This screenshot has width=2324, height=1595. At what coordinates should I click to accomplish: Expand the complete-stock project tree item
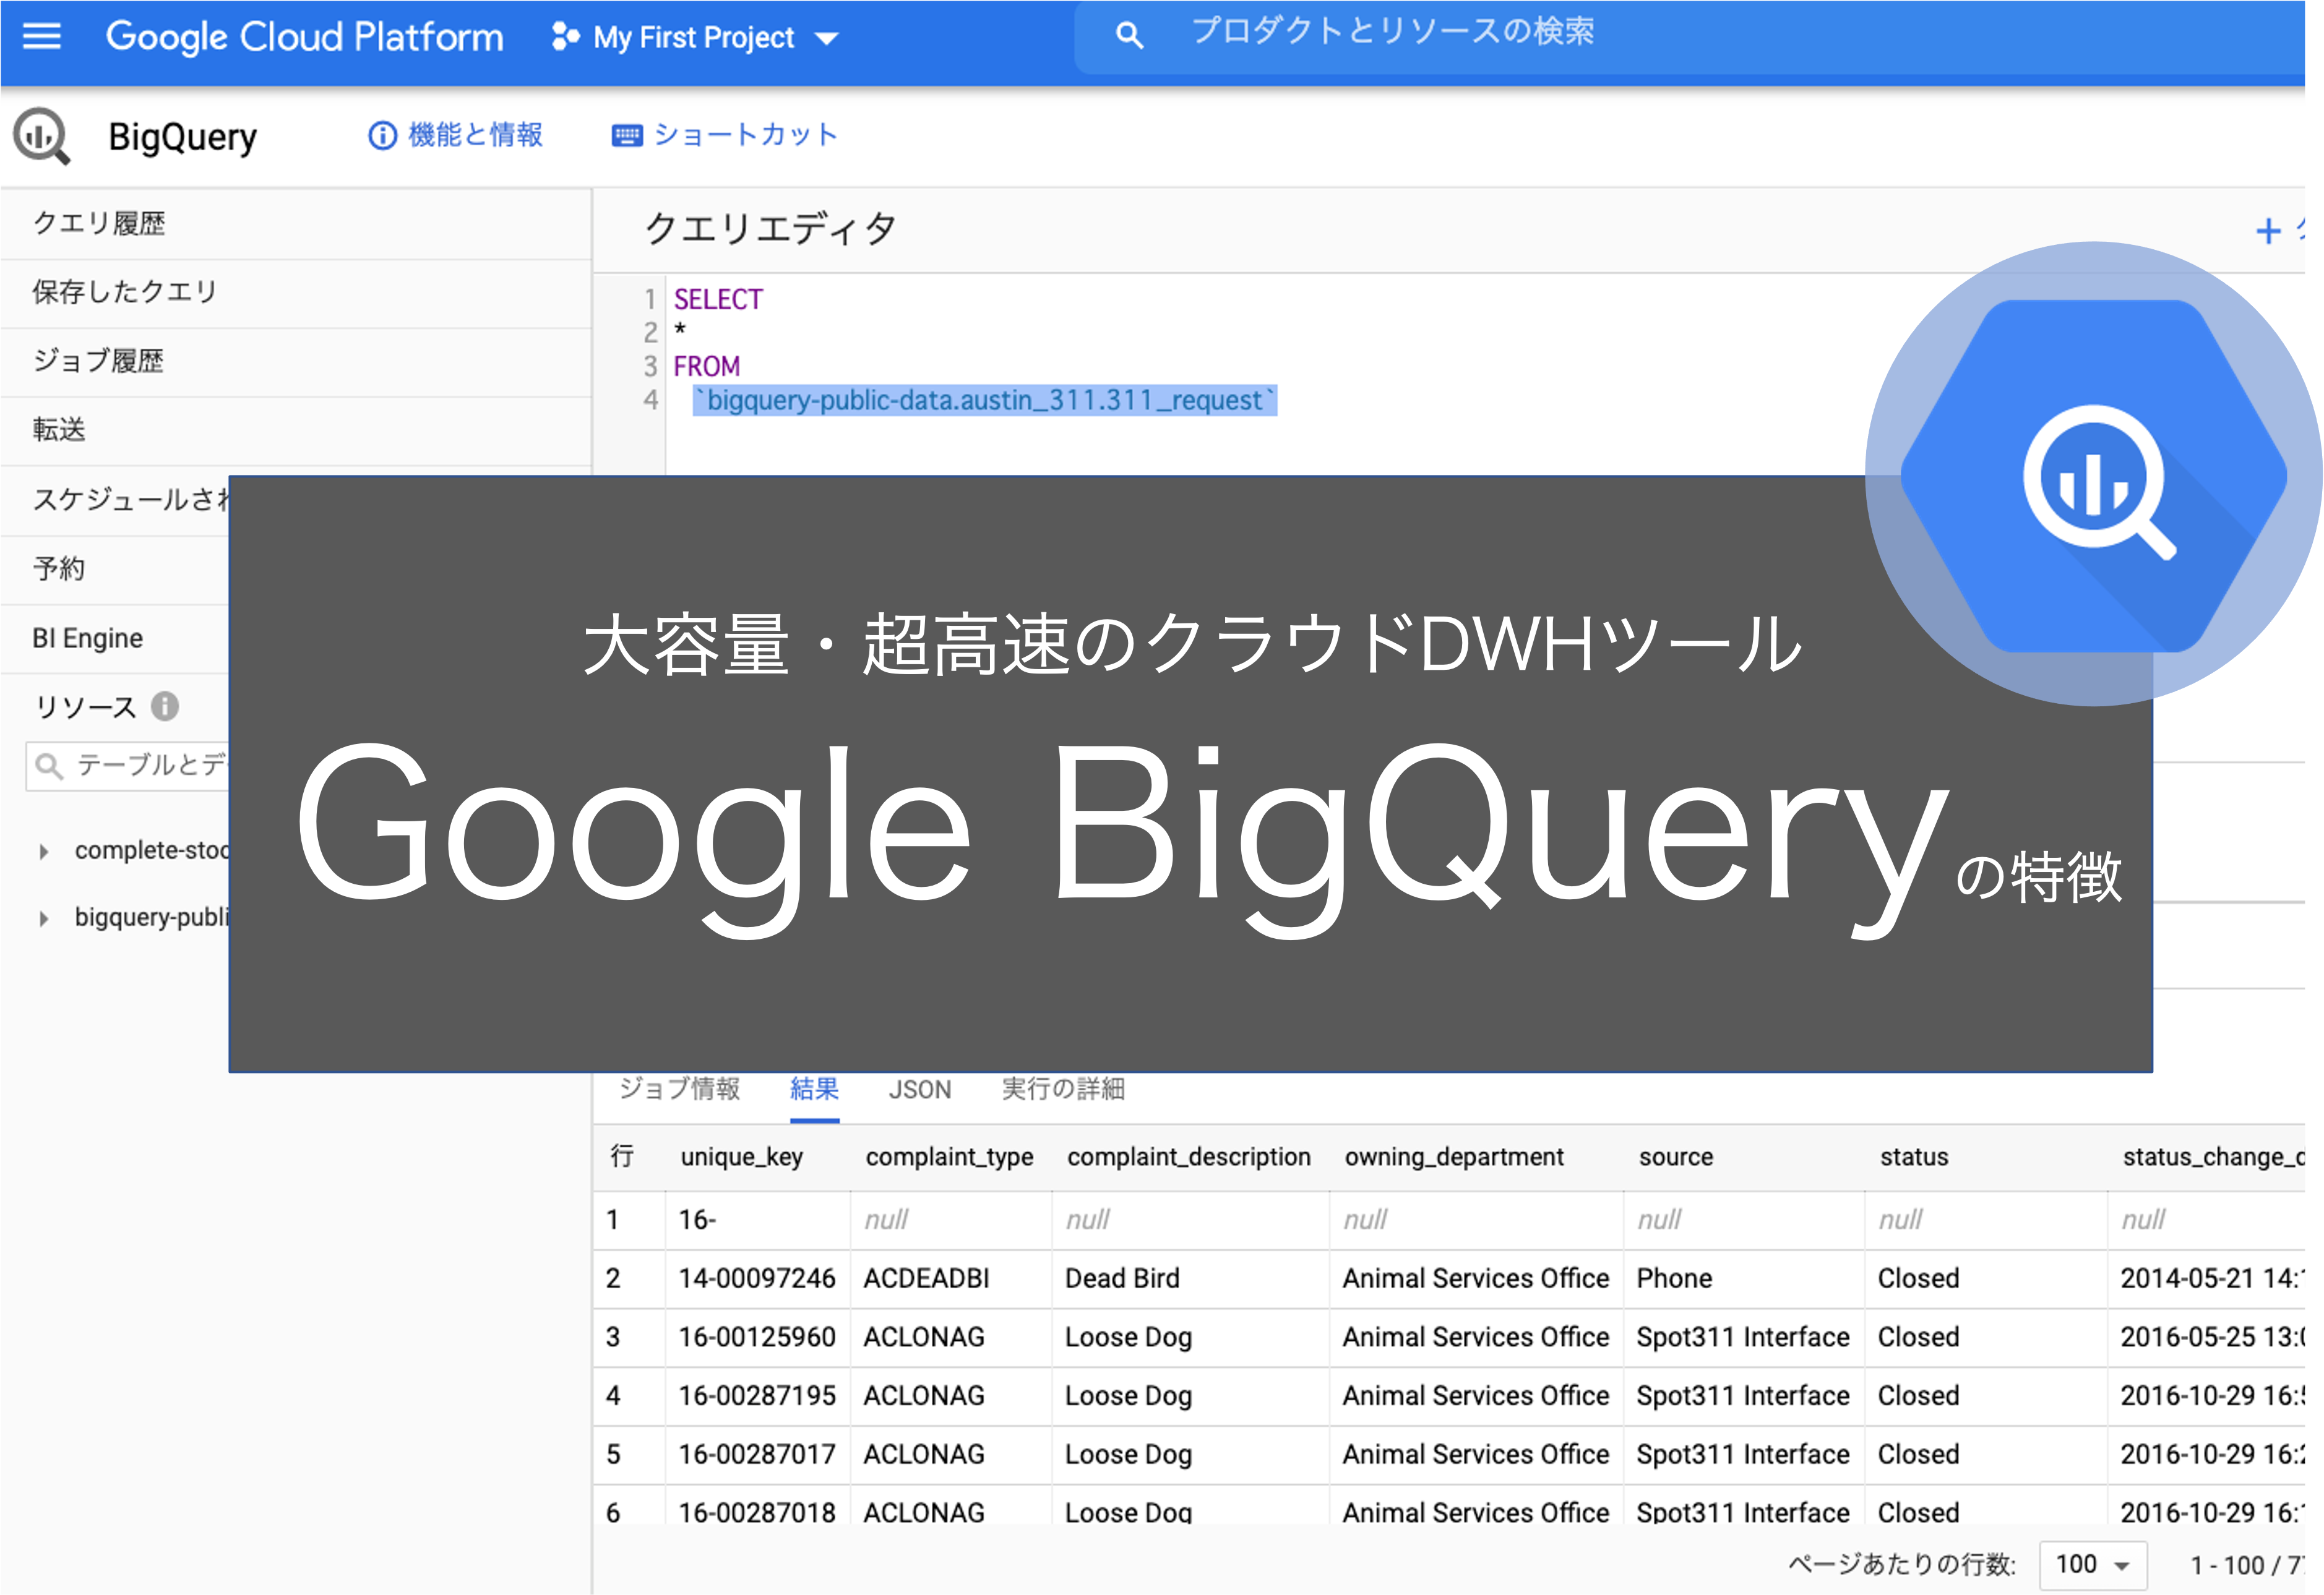click(x=43, y=852)
